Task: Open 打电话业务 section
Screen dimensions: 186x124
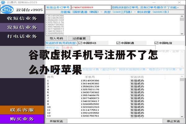Action: [22, 36]
